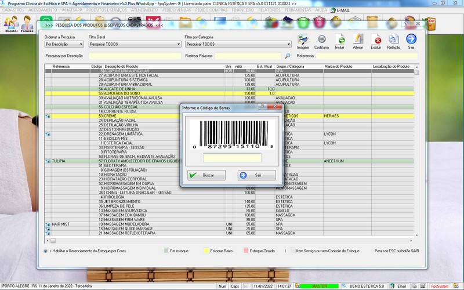Click image icon on HAIR MIST row
464x290 pixels.
click(x=48, y=224)
